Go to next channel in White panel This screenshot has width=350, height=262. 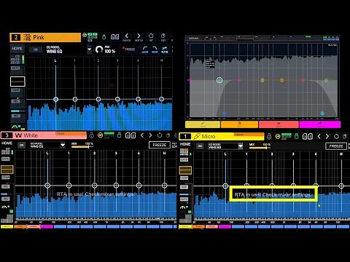coord(150,135)
